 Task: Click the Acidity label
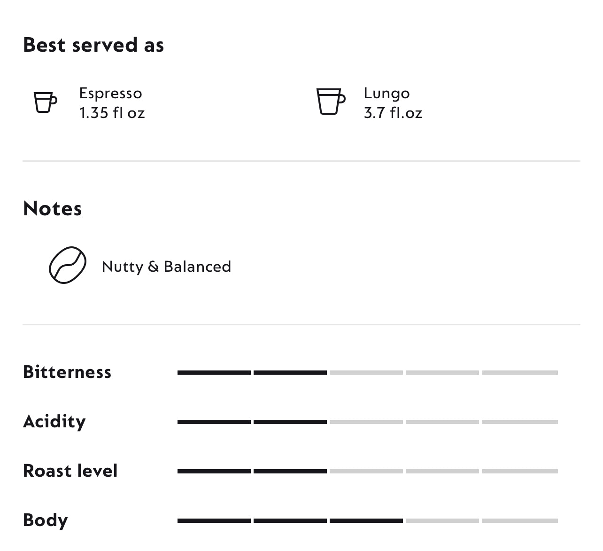(54, 421)
